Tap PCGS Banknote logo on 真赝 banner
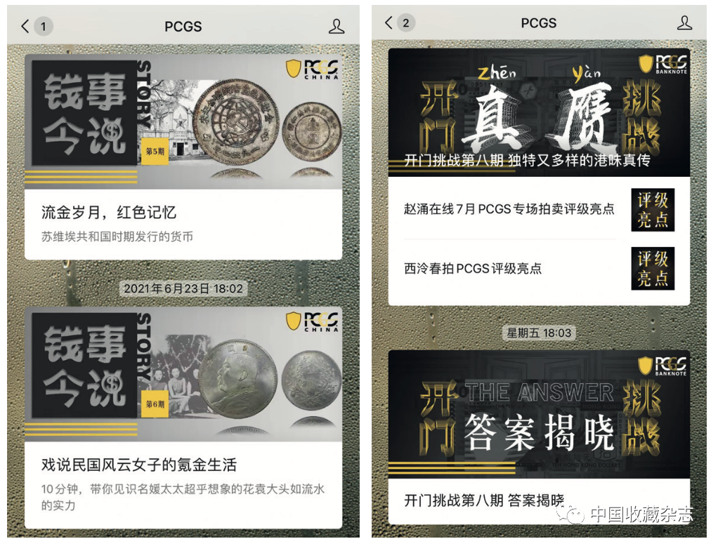Screen dimensions: 718x546 click(x=663, y=65)
